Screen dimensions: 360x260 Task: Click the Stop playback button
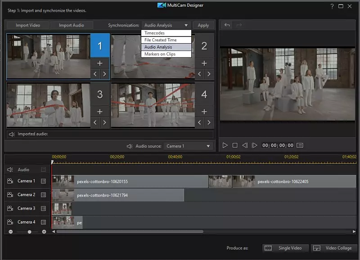tap(235, 145)
